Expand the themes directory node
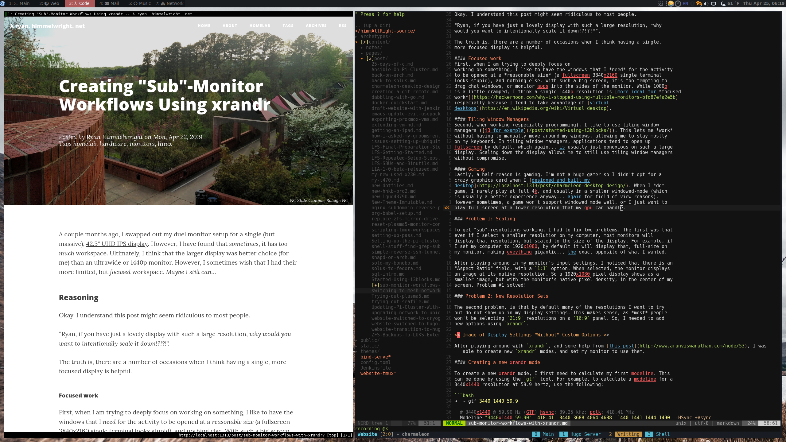The height and width of the screenshot is (442, 786). pyautogui.click(x=356, y=351)
